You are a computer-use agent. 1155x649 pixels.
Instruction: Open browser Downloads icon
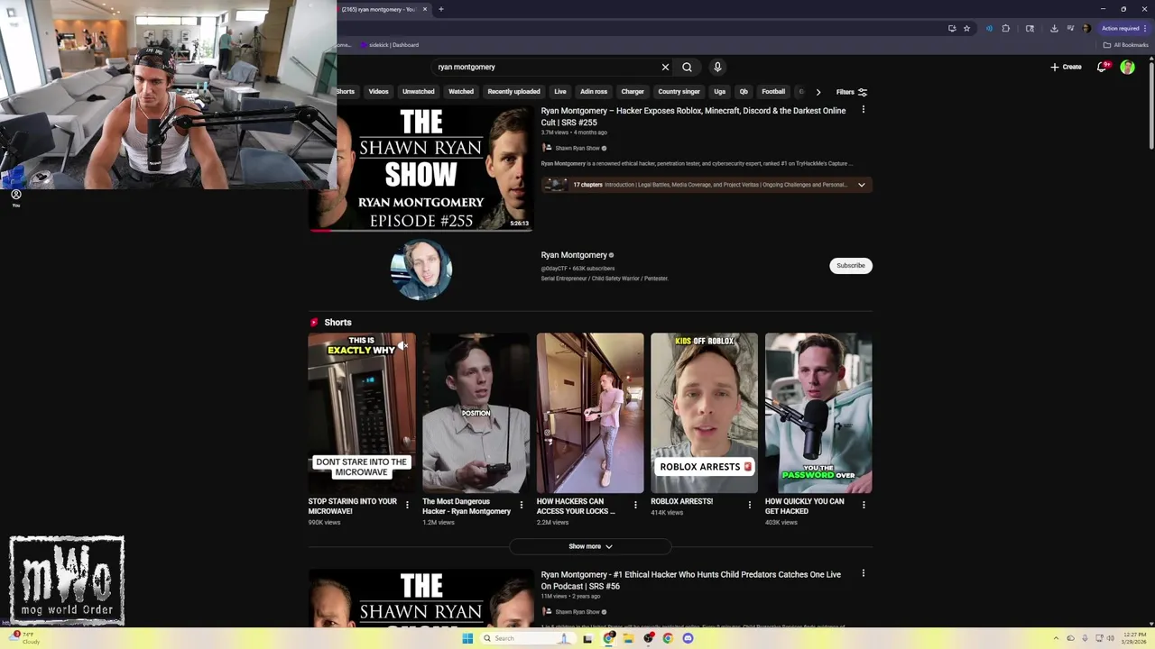coord(1054,28)
